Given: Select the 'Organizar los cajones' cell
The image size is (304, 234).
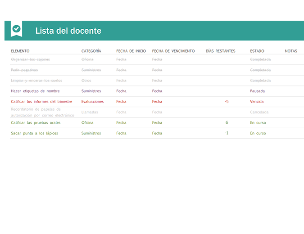Looking at the screenshot, I should coord(31,59).
